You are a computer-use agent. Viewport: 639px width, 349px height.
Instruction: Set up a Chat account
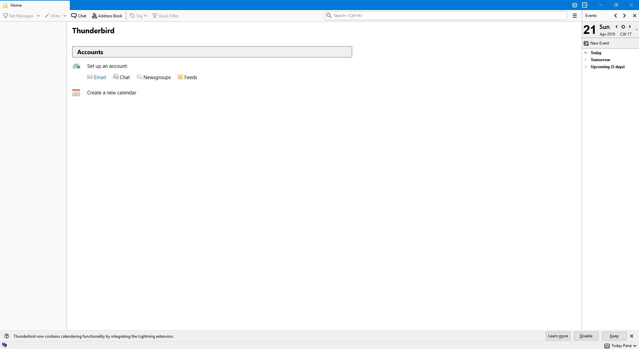(x=121, y=77)
